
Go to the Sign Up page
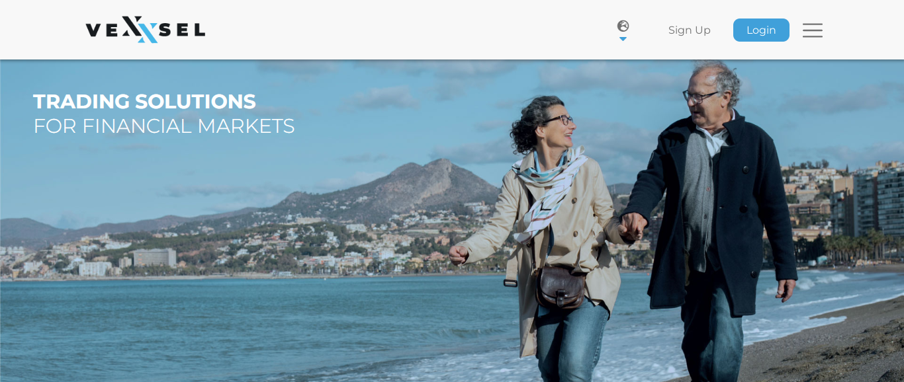[689, 30]
